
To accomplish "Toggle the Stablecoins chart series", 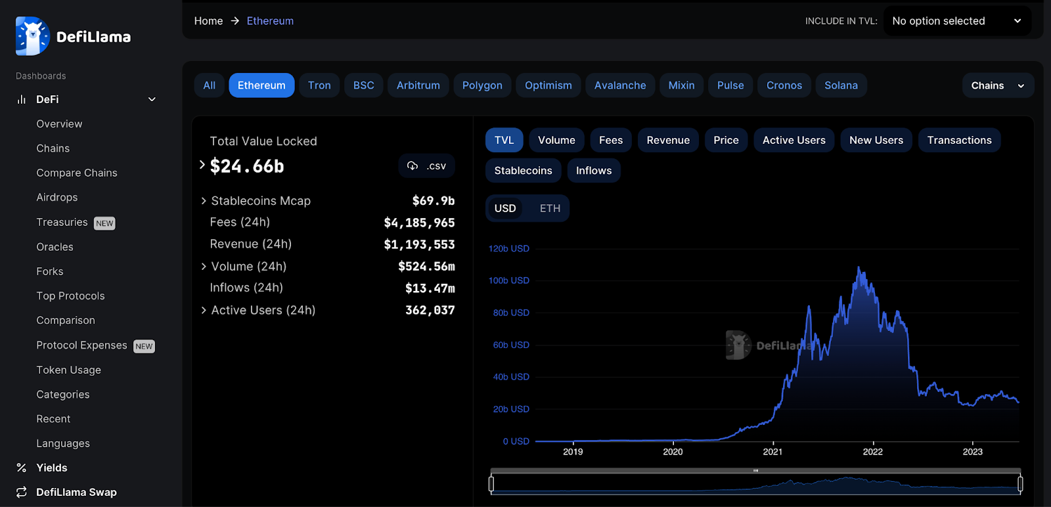I will click(x=523, y=170).
